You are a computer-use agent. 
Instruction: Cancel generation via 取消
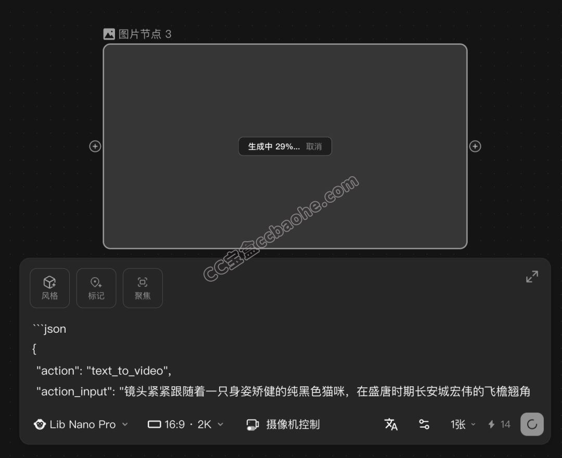(x=314, y=147)
